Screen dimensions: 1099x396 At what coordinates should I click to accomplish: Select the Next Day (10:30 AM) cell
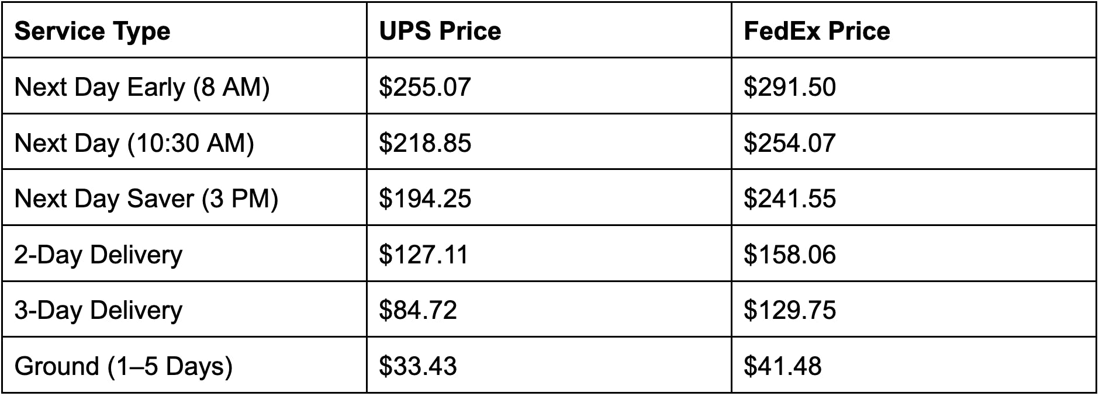184,142
